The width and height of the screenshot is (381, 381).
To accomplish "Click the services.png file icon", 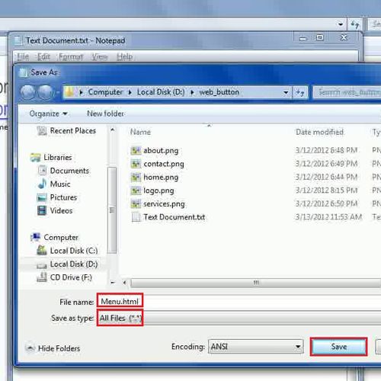I will (x=136, y=203).
